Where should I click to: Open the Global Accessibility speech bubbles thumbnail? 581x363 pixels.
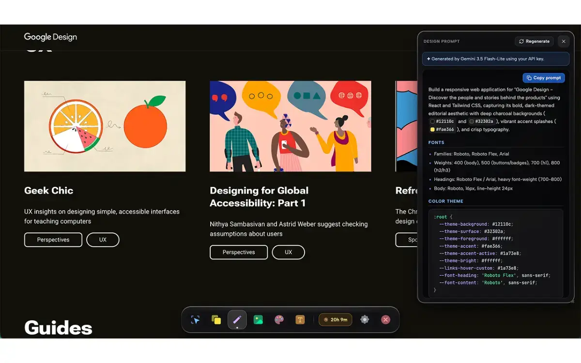click(x=290, y=126)
